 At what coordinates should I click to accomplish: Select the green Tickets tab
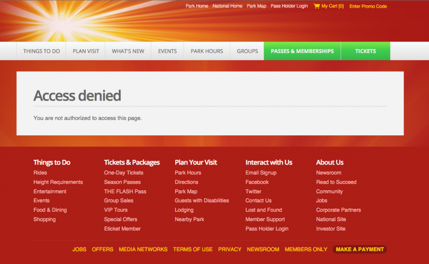(366, 51)
